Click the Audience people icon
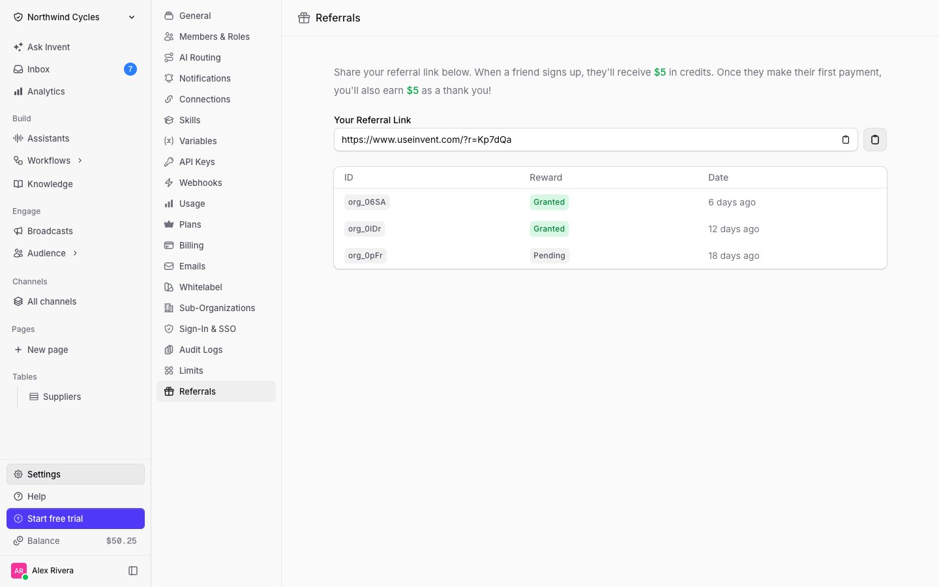Screen dimensions: 939x587 [x=18, y=253]
